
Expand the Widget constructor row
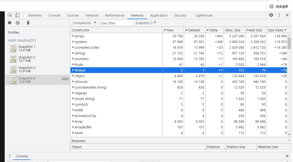click(73, 70)
